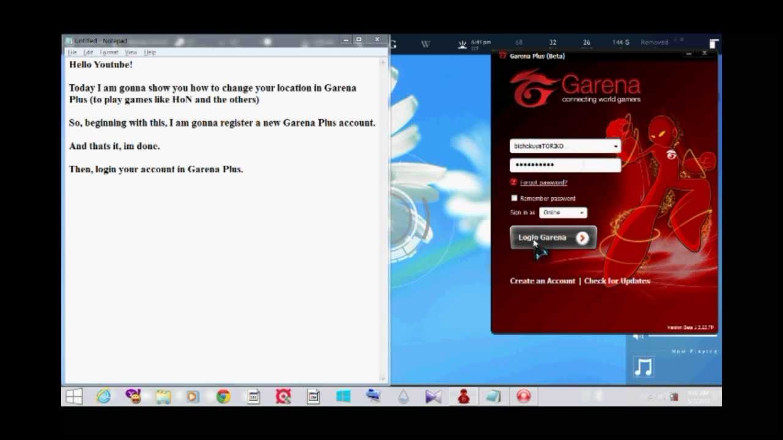Expand the username account dropdown
Image resolution: width=783 pixels, height=440 pixels.
coord(615,146)
